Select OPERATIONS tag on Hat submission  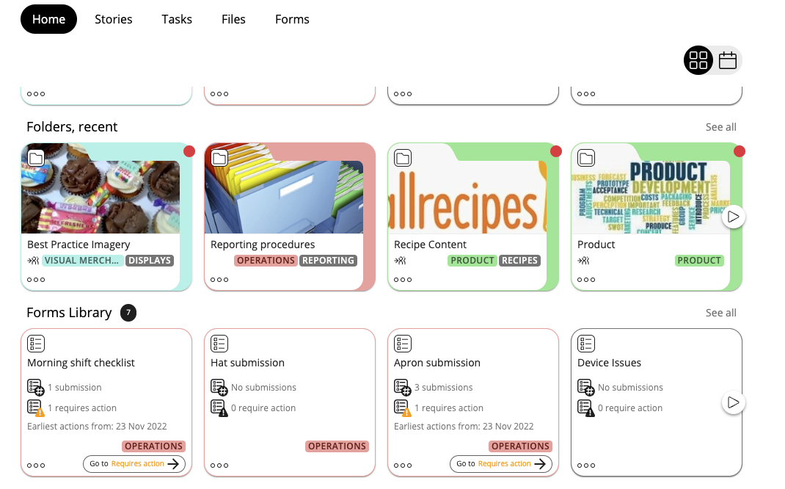[337, 446]
